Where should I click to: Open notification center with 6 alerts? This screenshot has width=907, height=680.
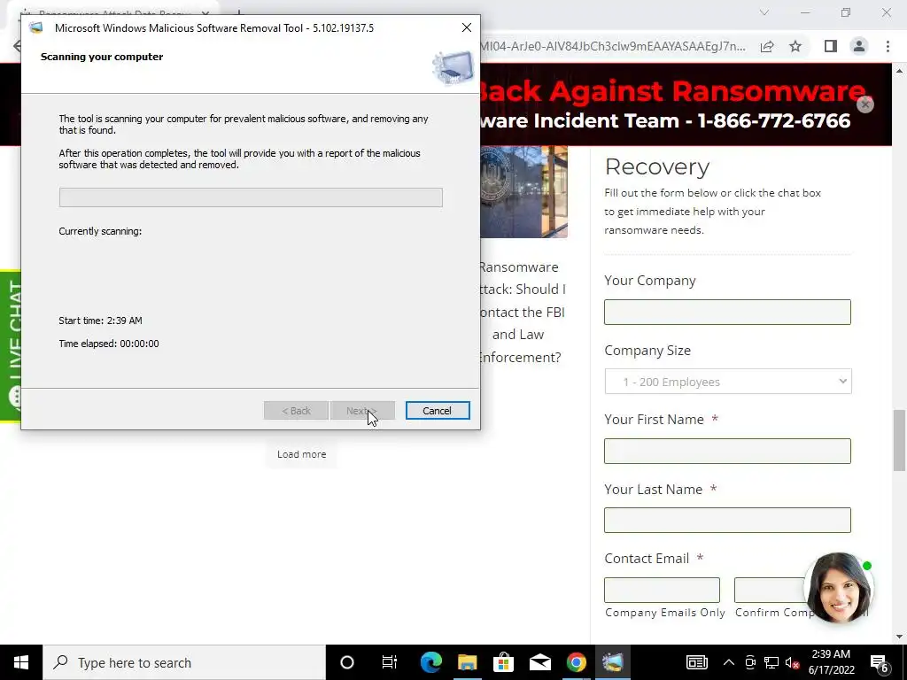tap(880, 662)
